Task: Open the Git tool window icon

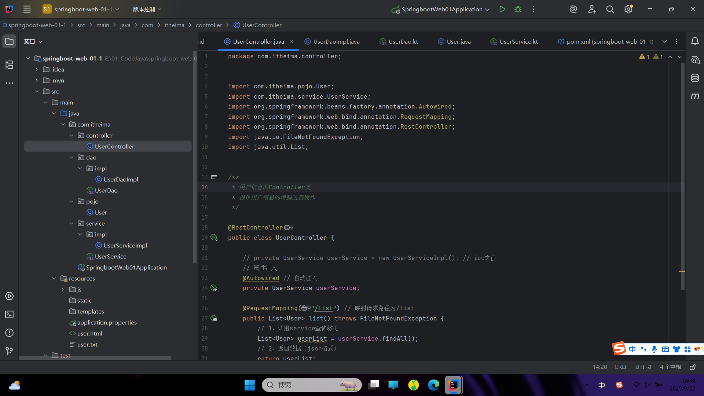Action: (x=10, y=351)
